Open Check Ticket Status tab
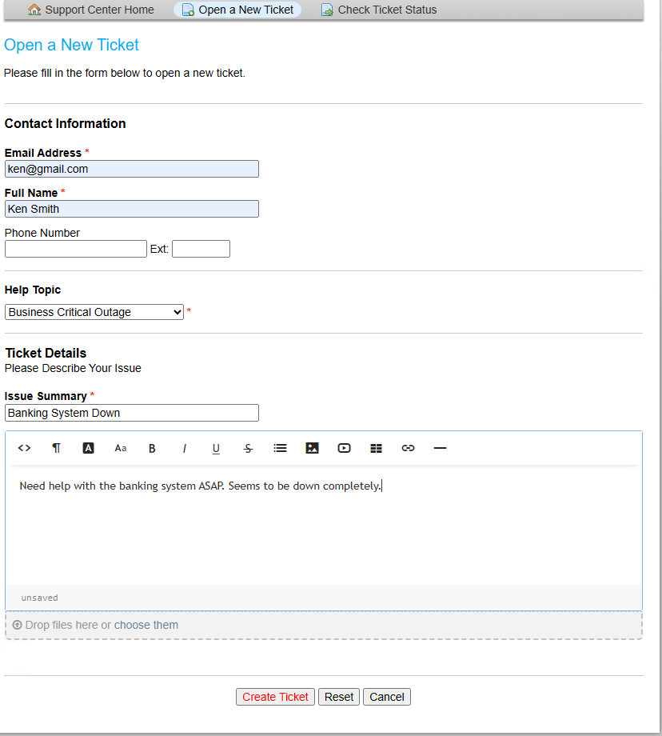Viewport: 662px width, 736px height. [379, 10]
